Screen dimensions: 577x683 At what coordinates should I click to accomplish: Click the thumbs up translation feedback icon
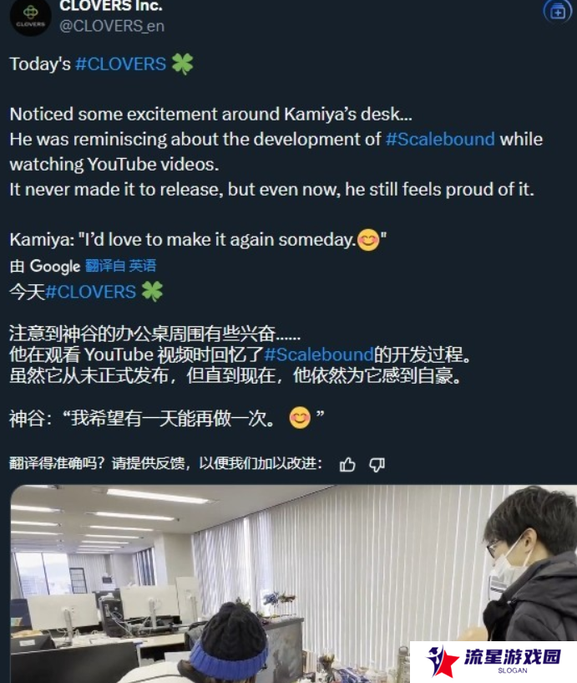(347, 465)
